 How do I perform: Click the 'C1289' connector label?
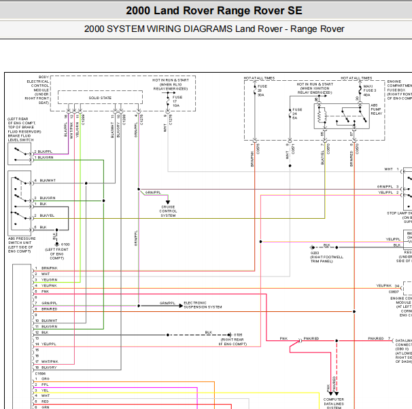point(83,120)
